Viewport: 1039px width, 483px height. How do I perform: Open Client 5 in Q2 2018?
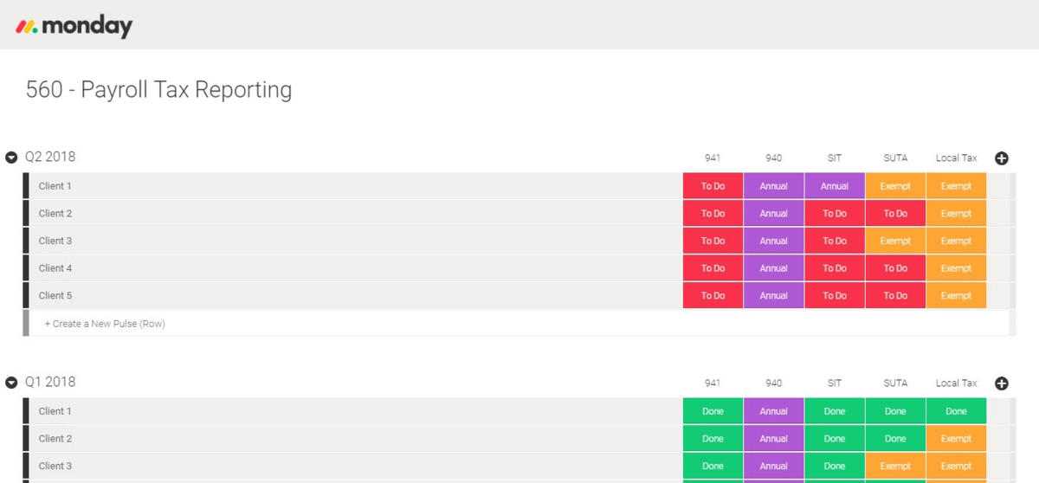pos(55,296)
